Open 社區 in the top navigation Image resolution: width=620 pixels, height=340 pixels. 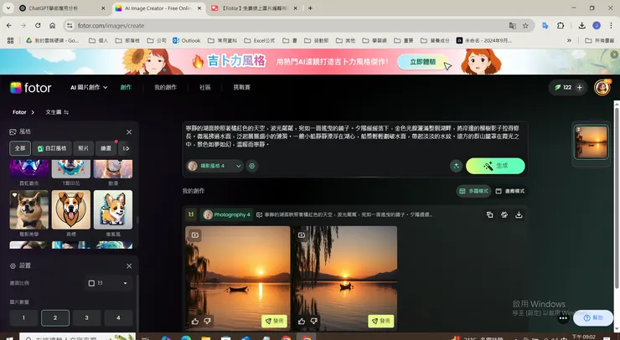point(204,87)
